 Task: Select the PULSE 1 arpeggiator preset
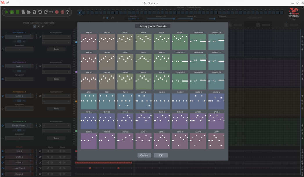(162, 101)
